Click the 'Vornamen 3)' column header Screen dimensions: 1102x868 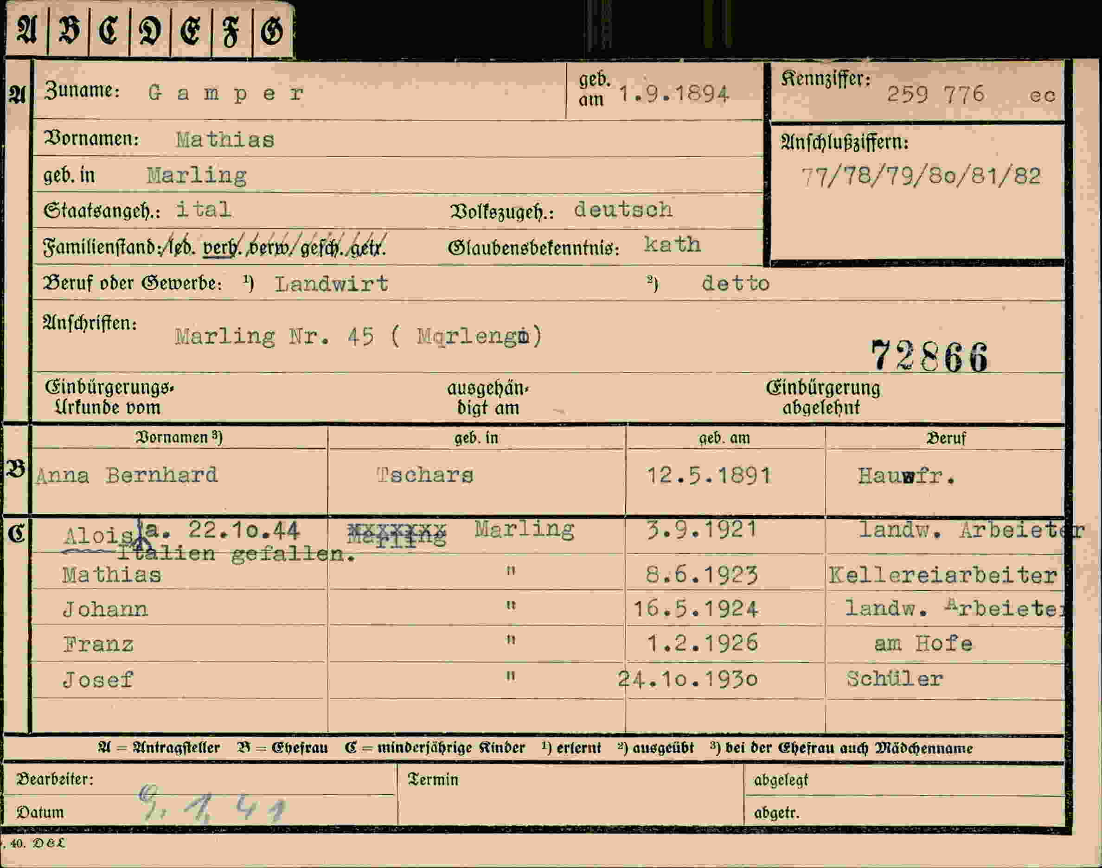(x=179, y=437)
